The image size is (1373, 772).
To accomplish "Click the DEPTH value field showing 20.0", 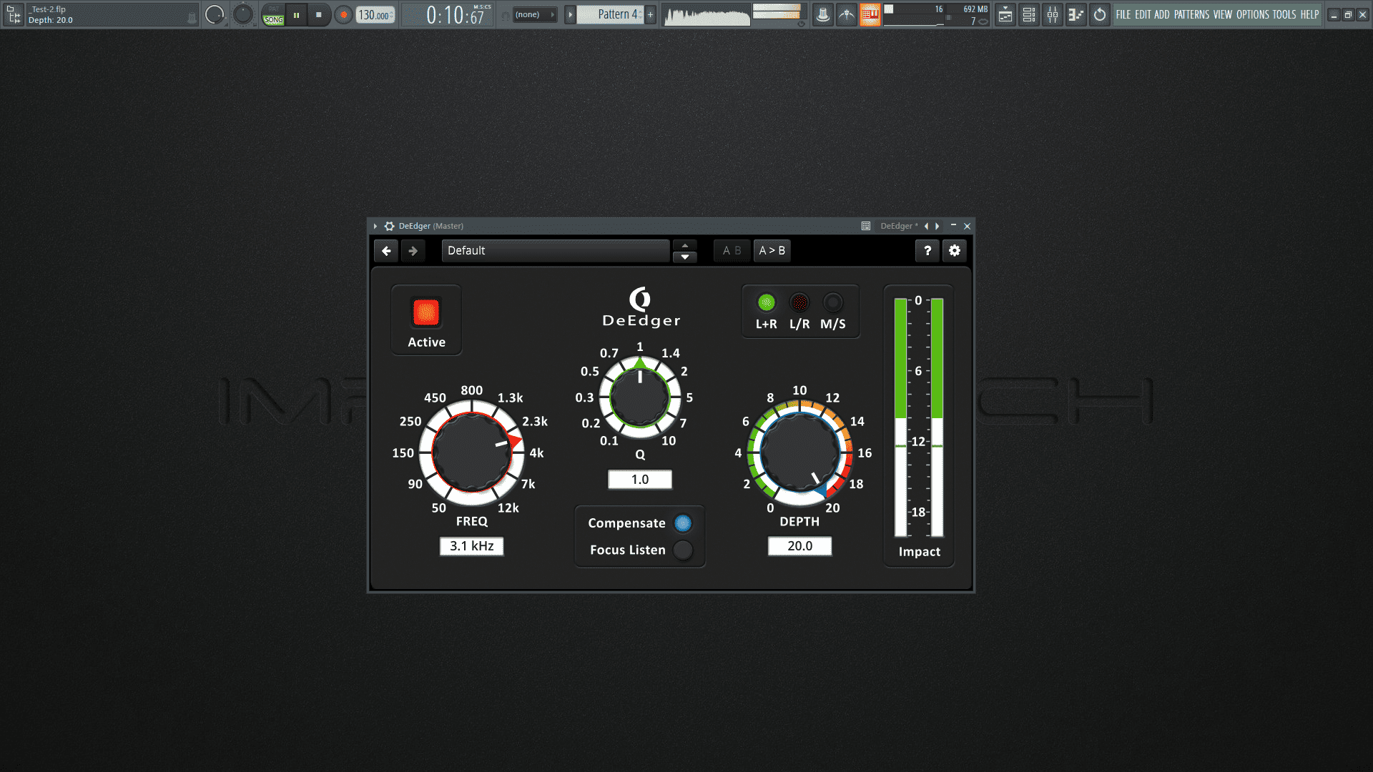I will (800, 546).
